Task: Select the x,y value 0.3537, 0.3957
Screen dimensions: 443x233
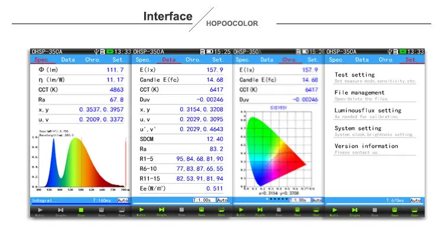Action: [x=101, y=109]
